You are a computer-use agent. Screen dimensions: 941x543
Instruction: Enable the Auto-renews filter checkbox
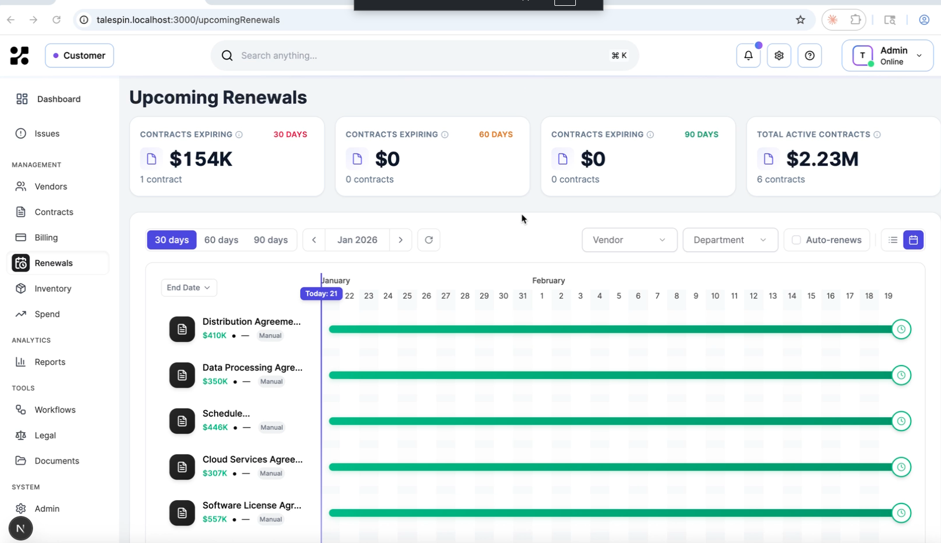[x=795, y=240]
